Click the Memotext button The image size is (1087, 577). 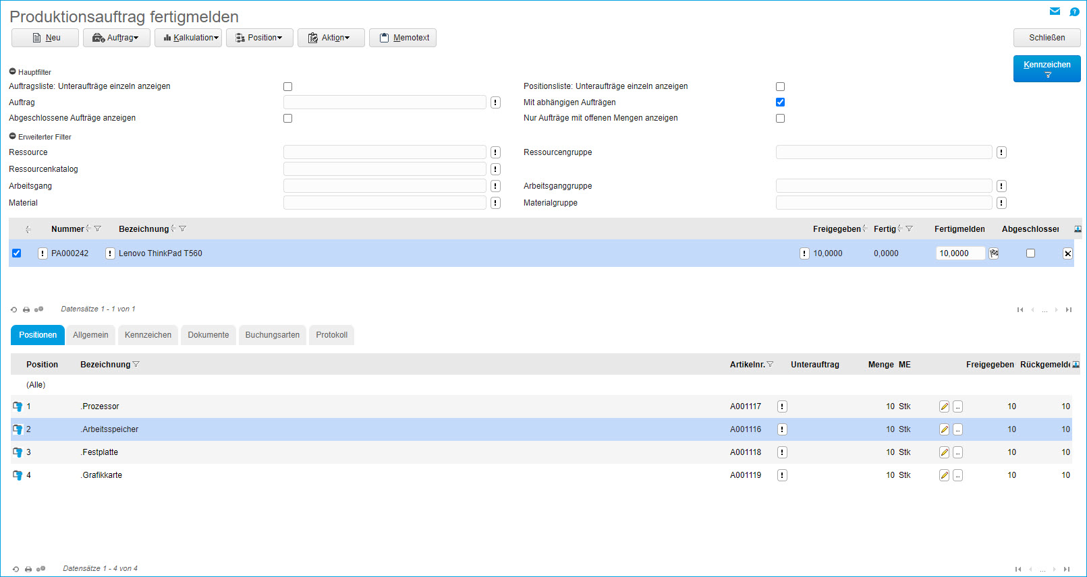[403, 38]
